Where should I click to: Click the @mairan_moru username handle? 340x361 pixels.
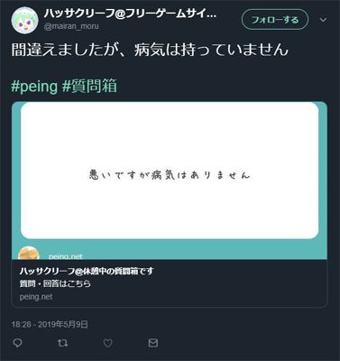(x=71, y=26)
